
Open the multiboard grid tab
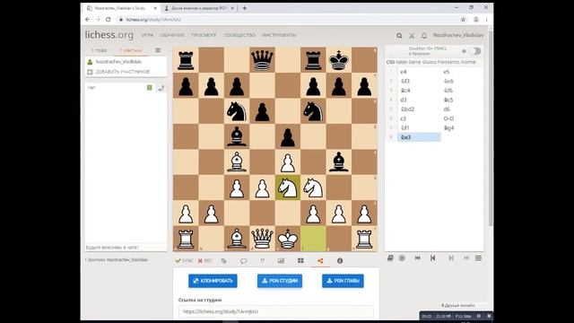pos(300,261)
